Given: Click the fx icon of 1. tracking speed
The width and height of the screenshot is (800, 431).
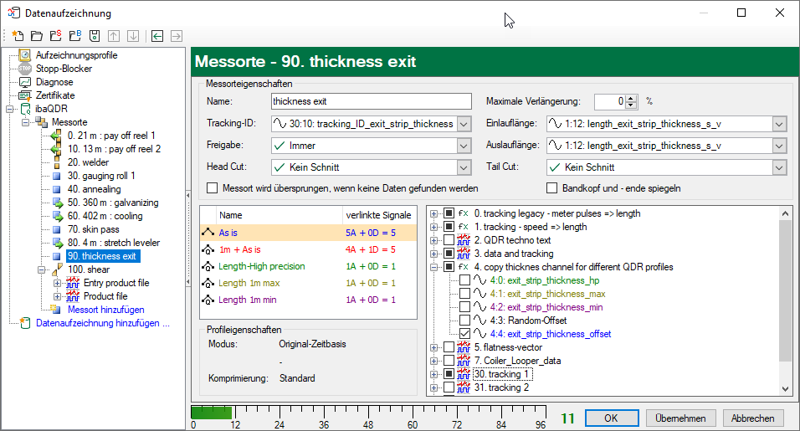Looking at the screenshot, I should (x=464, y=227).
